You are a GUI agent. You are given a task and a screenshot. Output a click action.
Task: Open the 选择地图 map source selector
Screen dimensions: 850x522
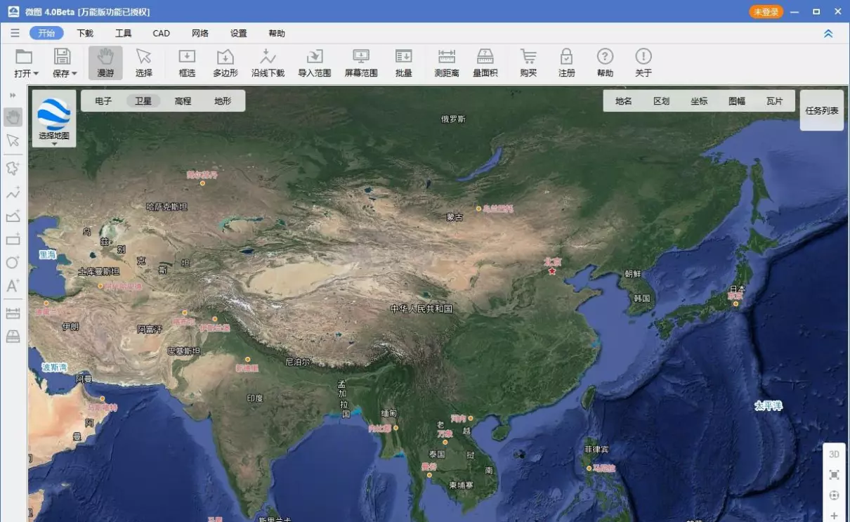(54, 119)
